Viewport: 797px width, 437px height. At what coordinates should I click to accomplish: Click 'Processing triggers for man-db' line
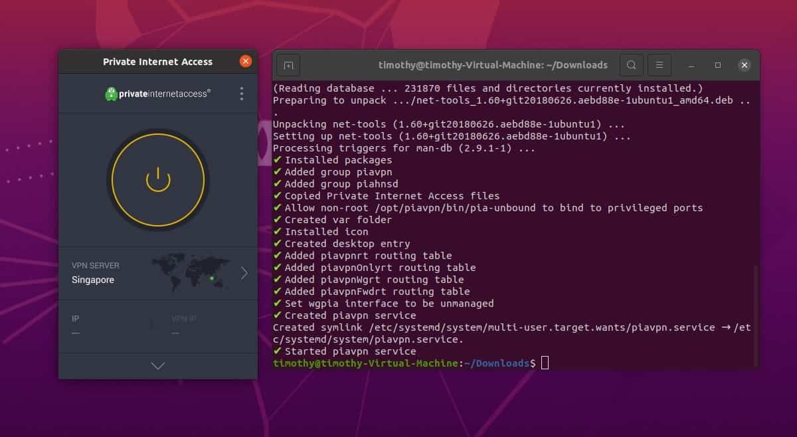coord(404,147)
